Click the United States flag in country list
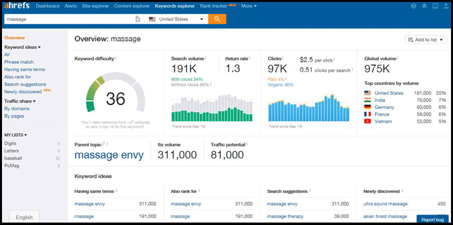 point(367,93)
